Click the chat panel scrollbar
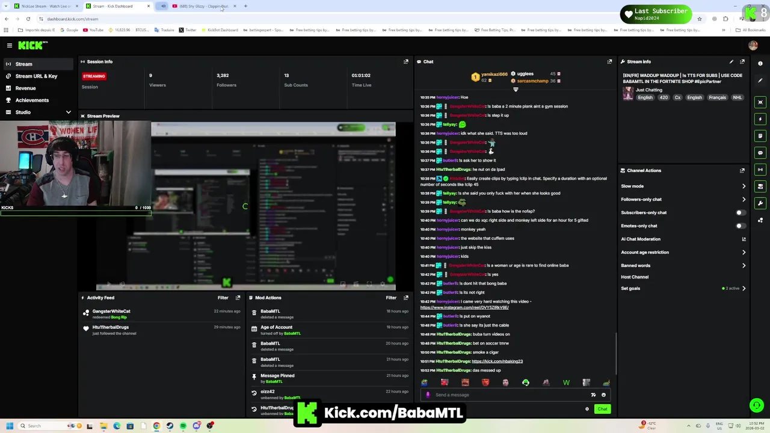Screen dimensions: 770x433 (x=615, y=354)
